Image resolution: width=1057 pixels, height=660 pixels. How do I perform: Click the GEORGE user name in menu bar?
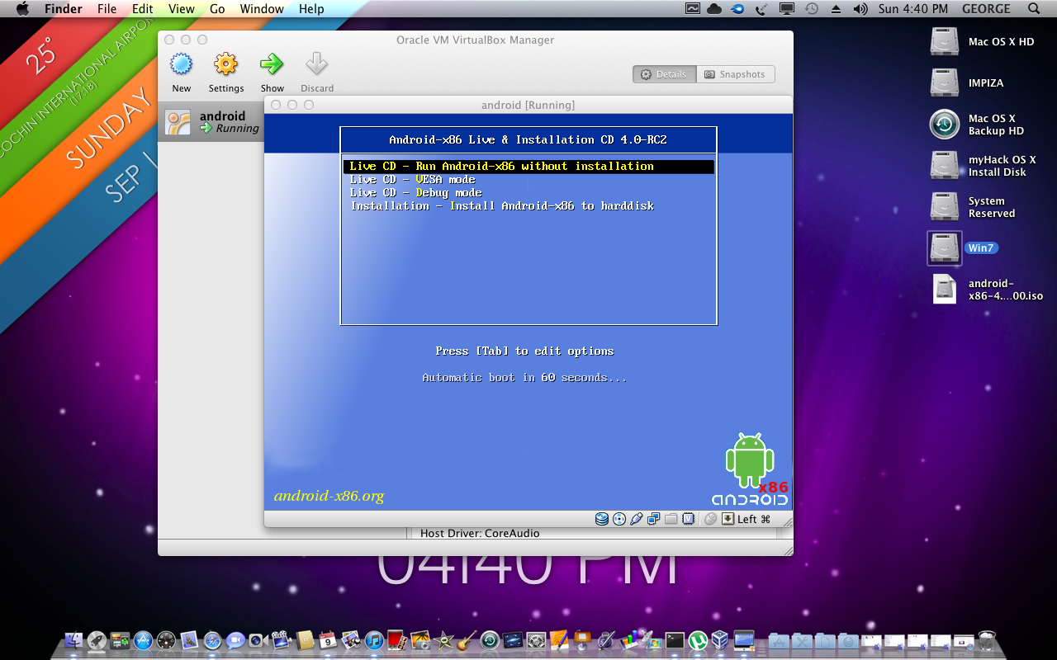coord(986,9)
